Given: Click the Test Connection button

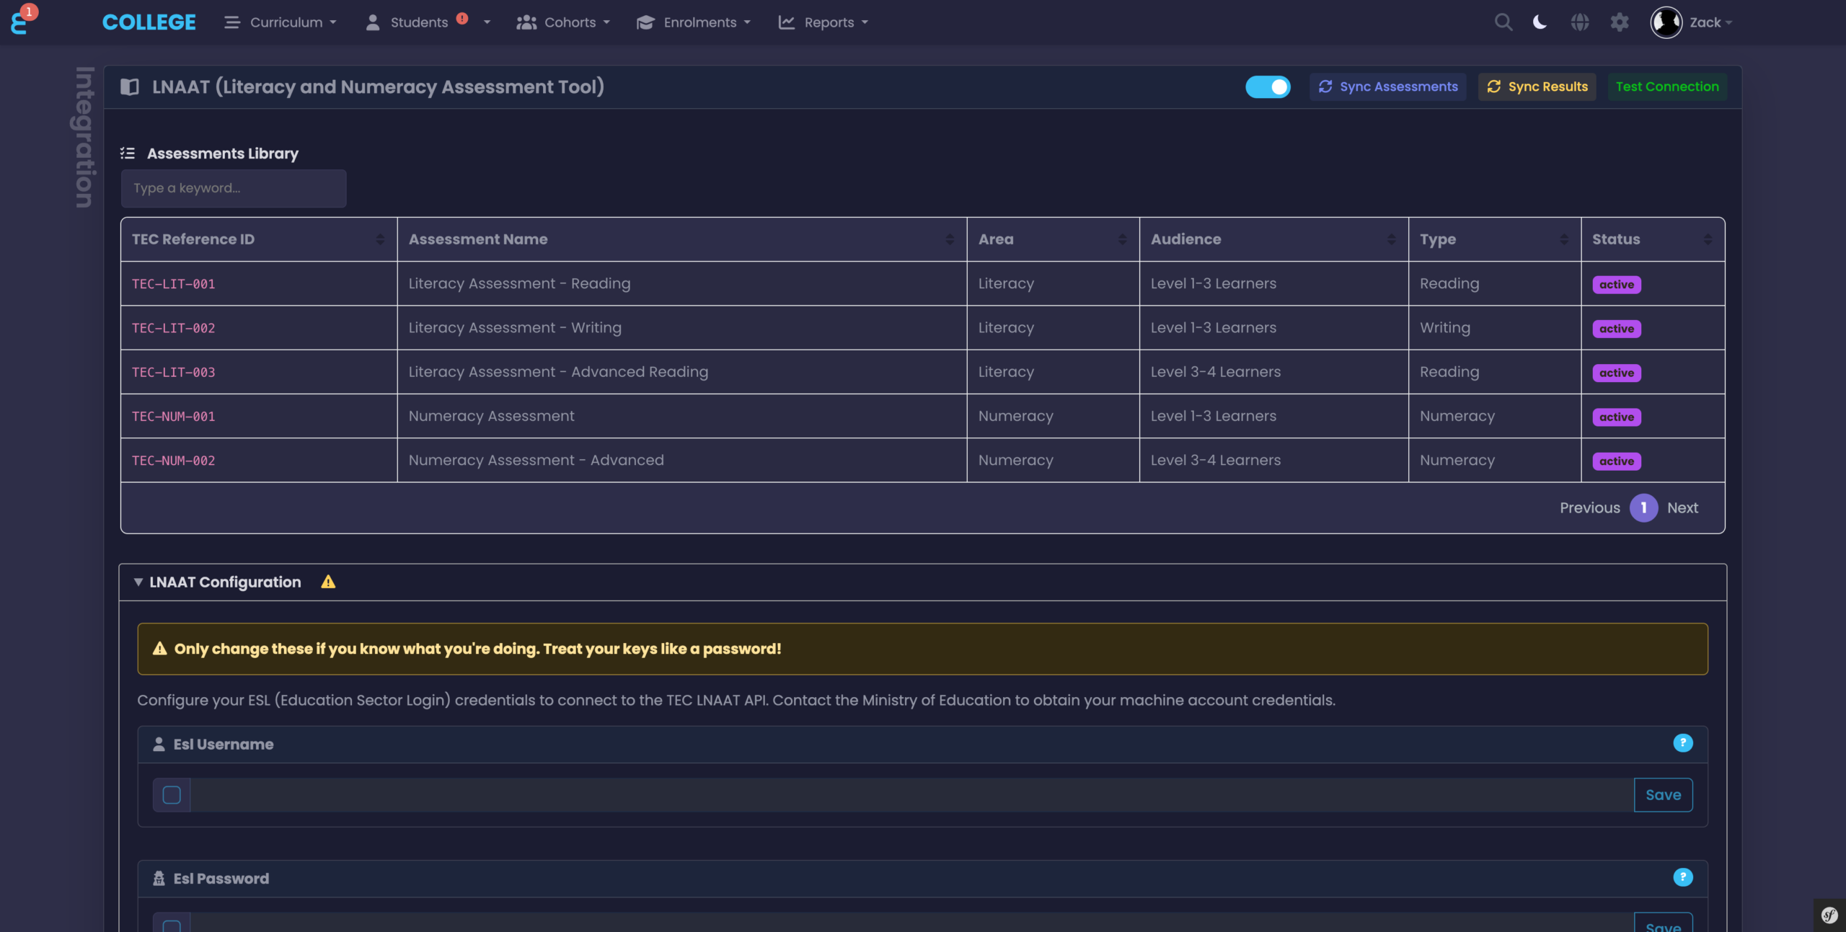Looking at the screenshot, I should pyautogui.click(x=1667, y=86).
